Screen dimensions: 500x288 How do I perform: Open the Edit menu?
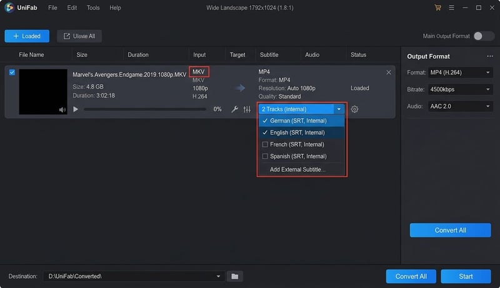pyautogui.click(x=72, y=7)
